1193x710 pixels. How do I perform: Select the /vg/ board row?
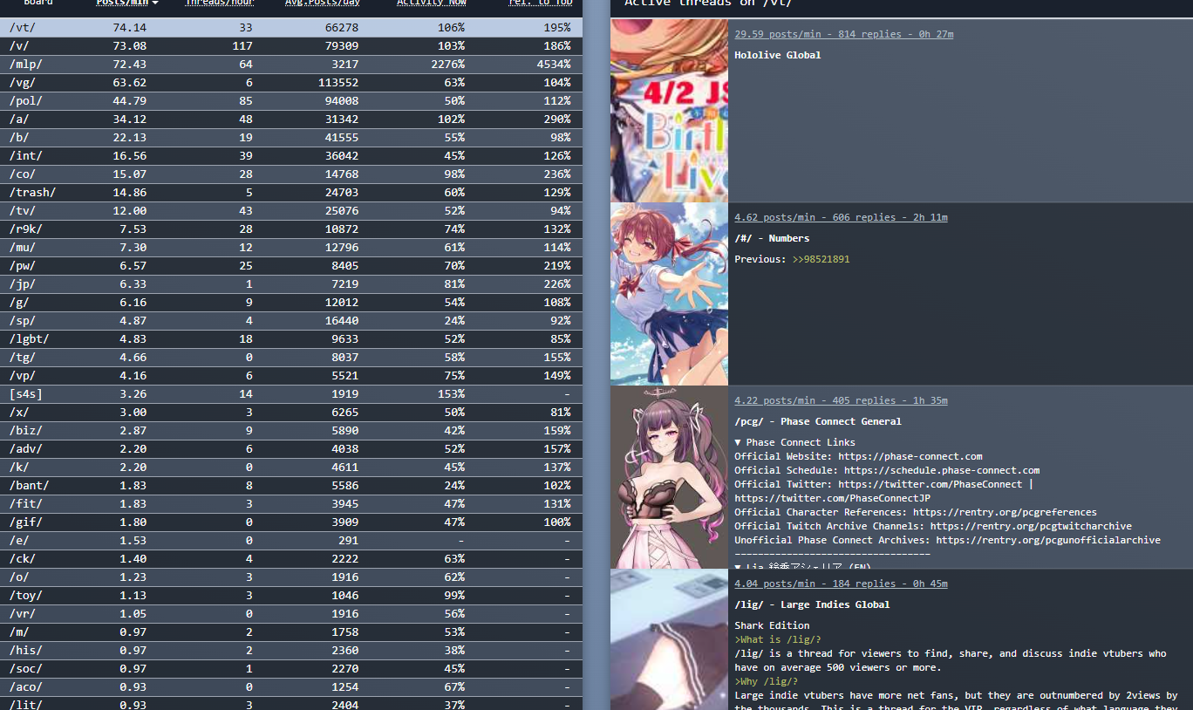(x=291, y=83)
